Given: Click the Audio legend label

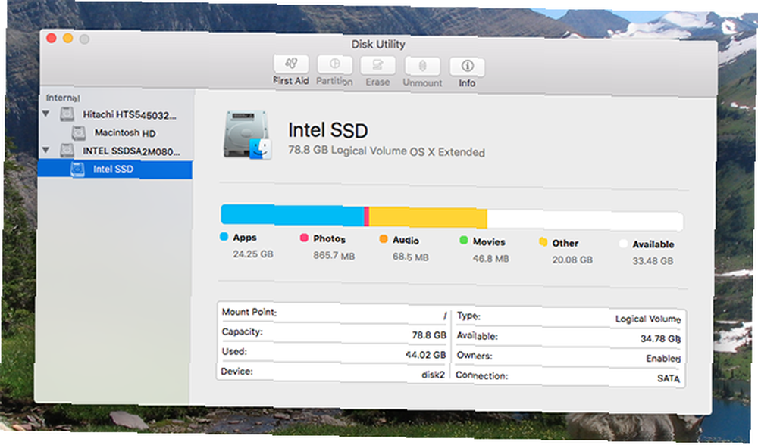Looking at the screenshot, I should [x=406, y=241].
